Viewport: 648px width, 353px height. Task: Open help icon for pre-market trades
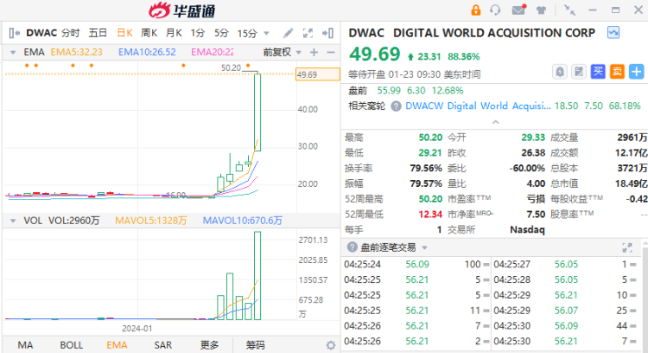[x=353, y=247]
